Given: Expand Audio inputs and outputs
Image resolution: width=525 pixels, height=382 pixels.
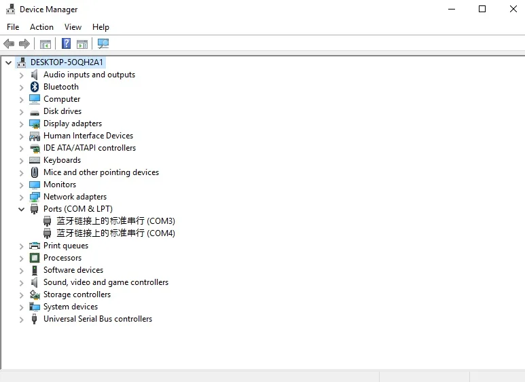Looking at the screenshot, I should coord(22,75).
